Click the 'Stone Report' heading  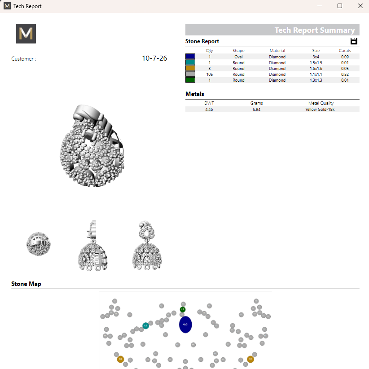(x=202, y=41)
